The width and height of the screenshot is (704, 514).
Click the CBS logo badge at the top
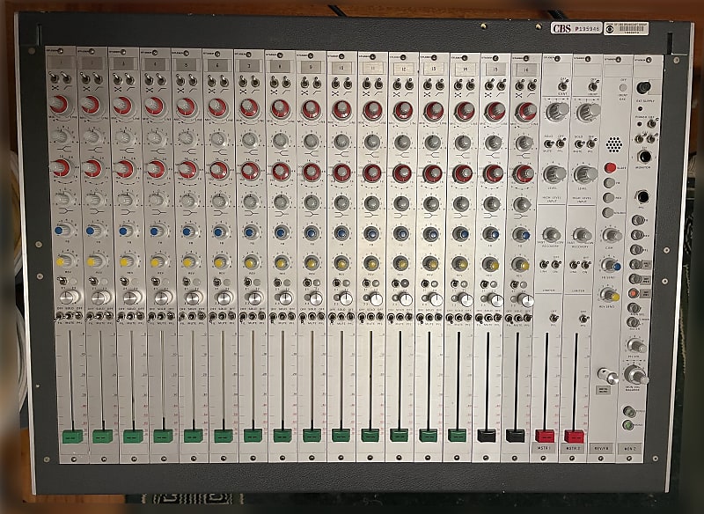(x=562, y=28)
